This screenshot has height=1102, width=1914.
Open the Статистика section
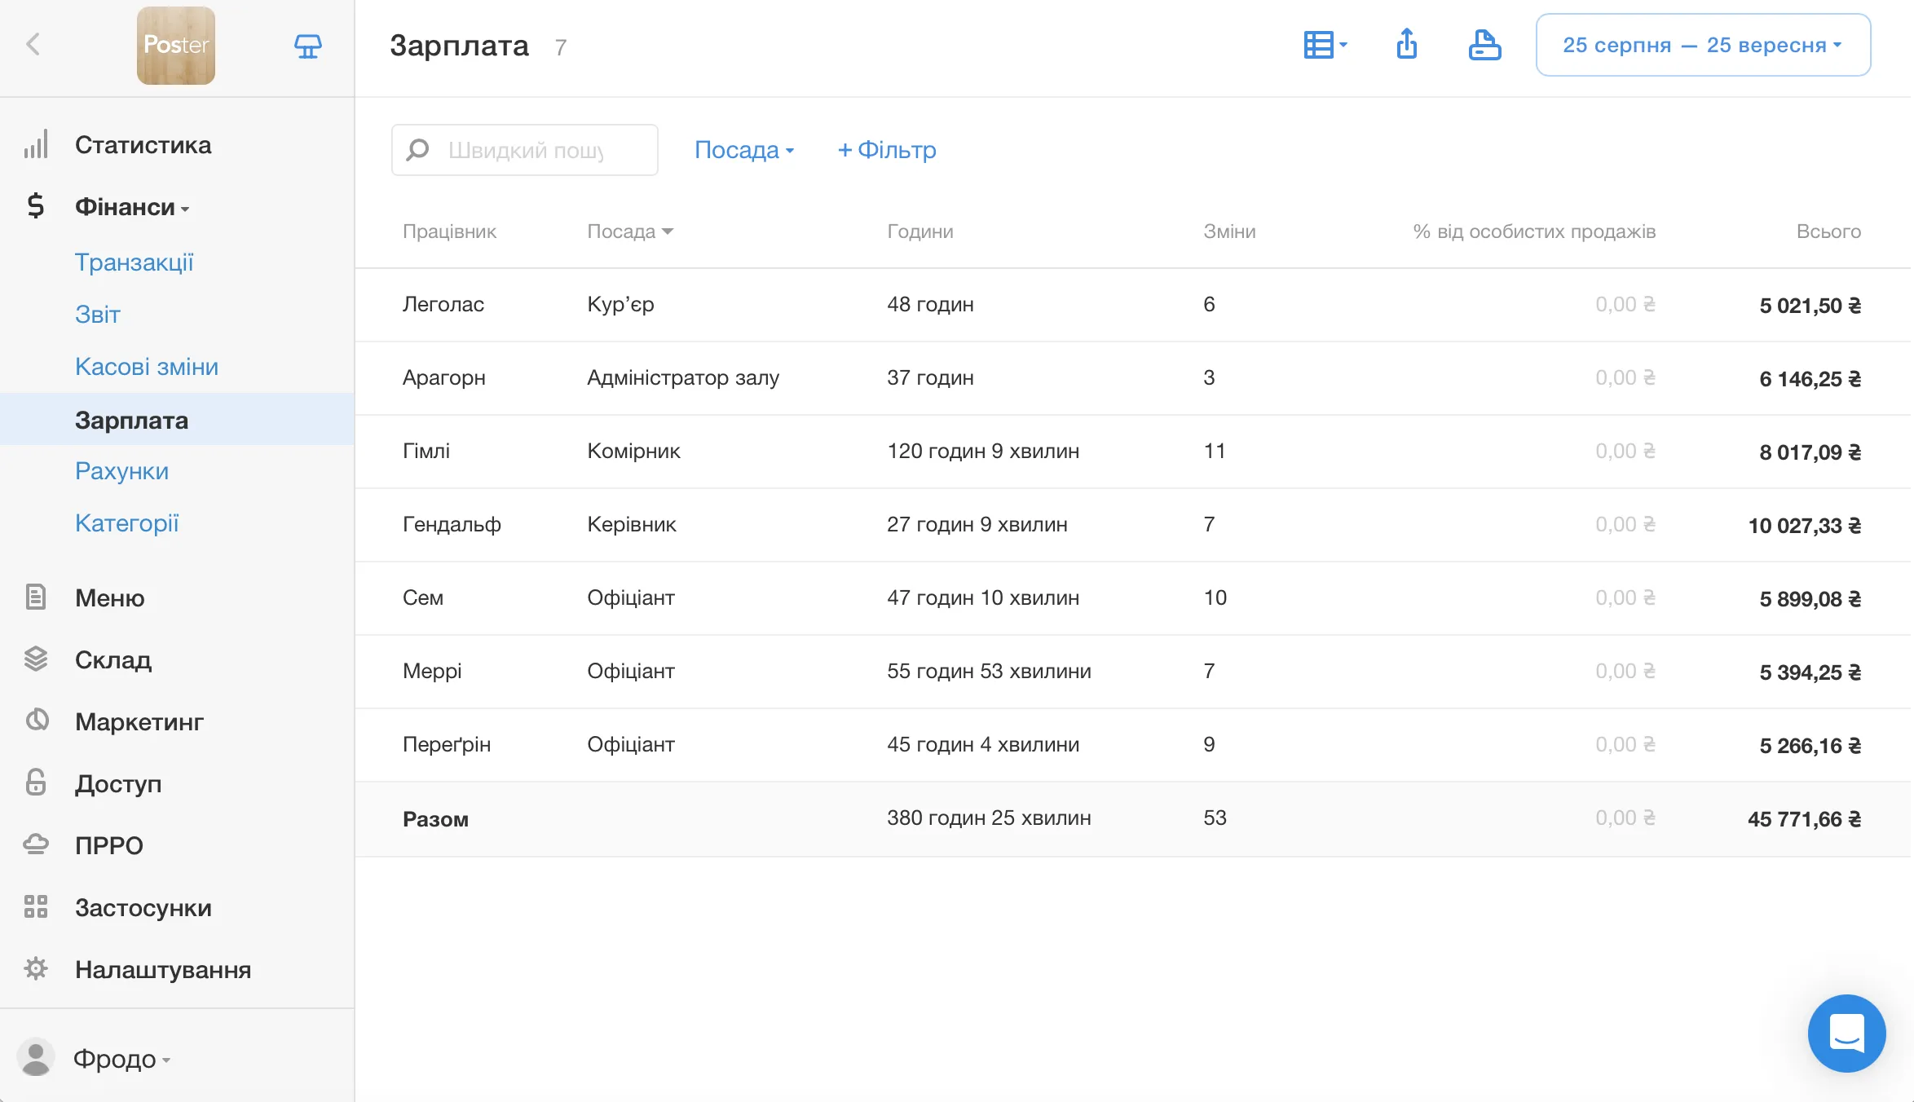143,145
